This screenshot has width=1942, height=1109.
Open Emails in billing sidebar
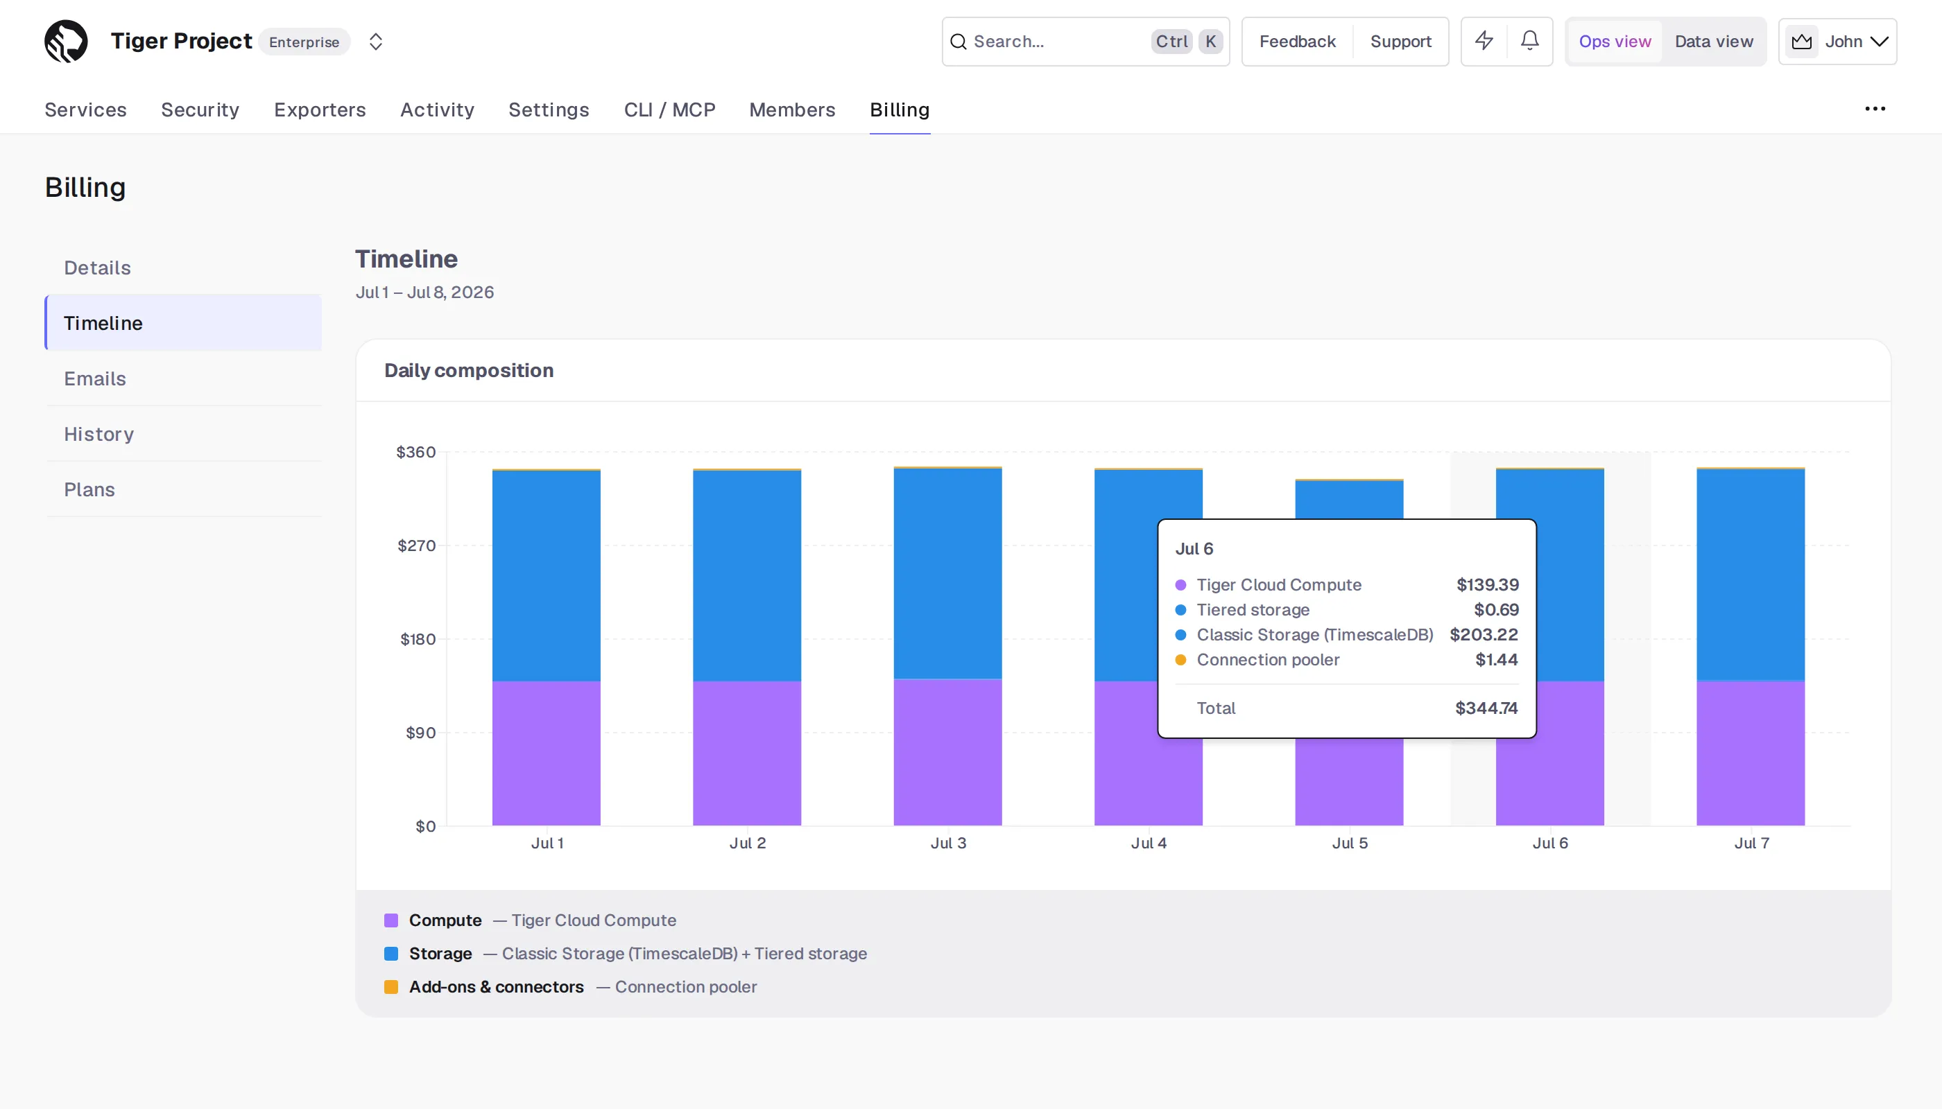pyautogui.click(x=183, y=378)
